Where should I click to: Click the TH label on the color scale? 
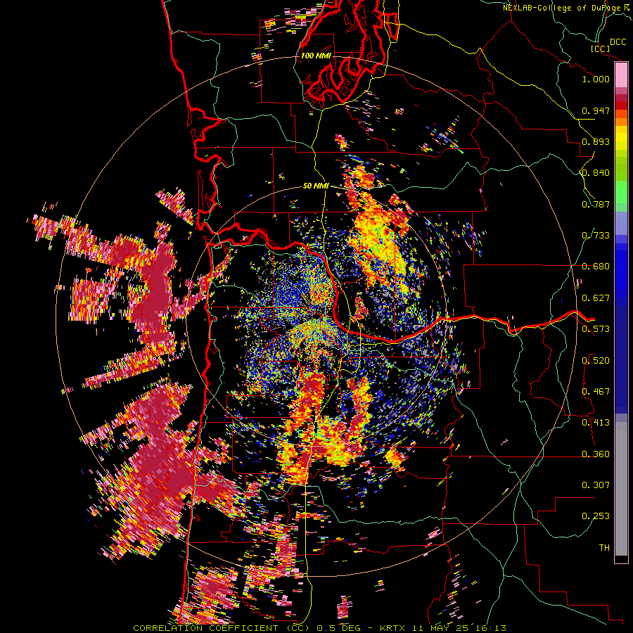pos(604,548)
